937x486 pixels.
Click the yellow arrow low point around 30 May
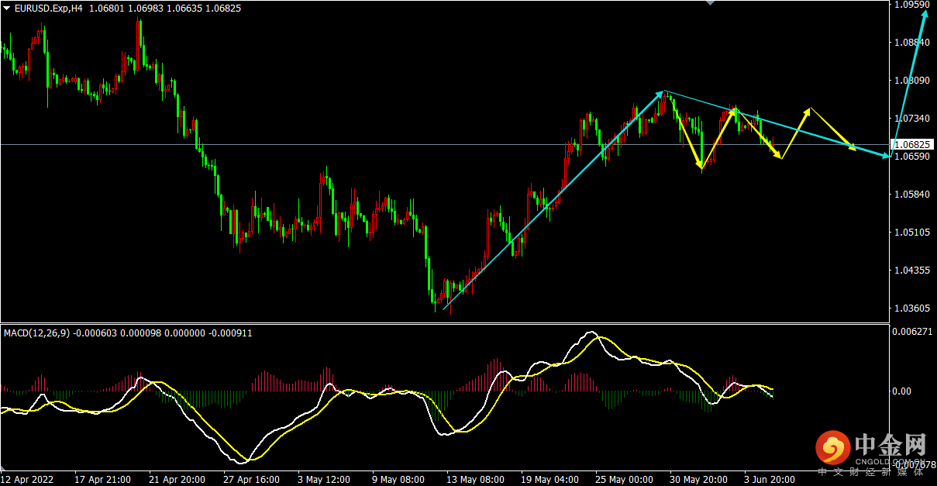[701, 167]
